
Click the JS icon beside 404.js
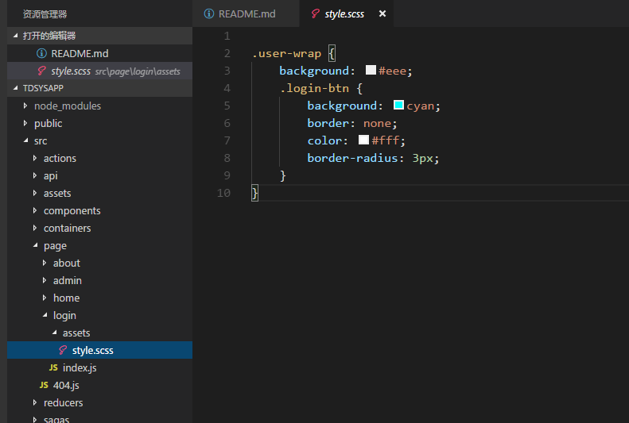(x=44, y=385)
